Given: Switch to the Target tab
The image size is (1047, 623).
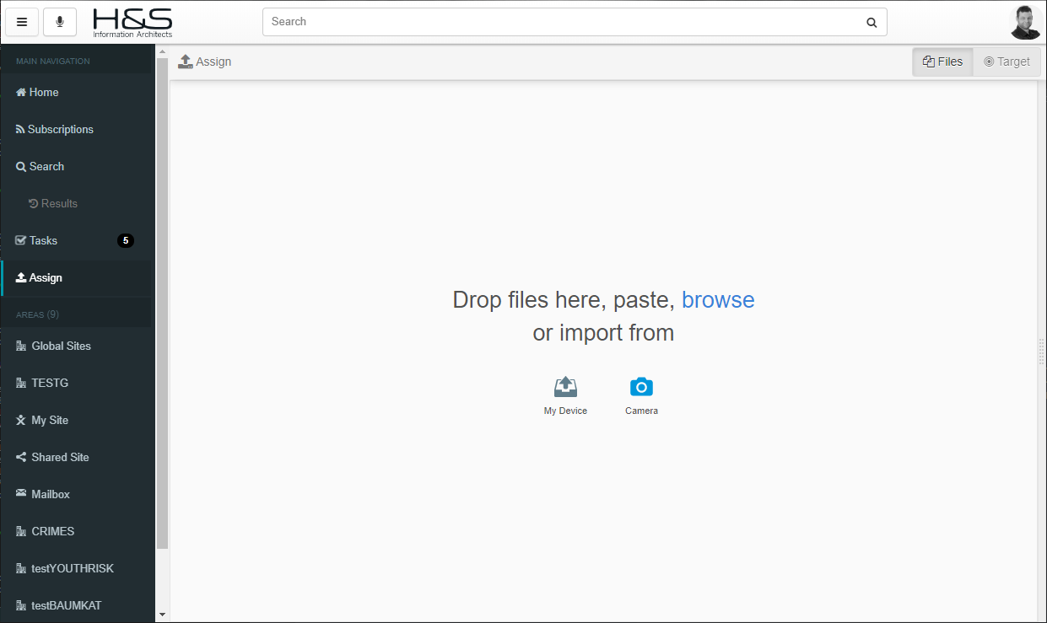Looking at the screenshot, I should coord(1007,62).
